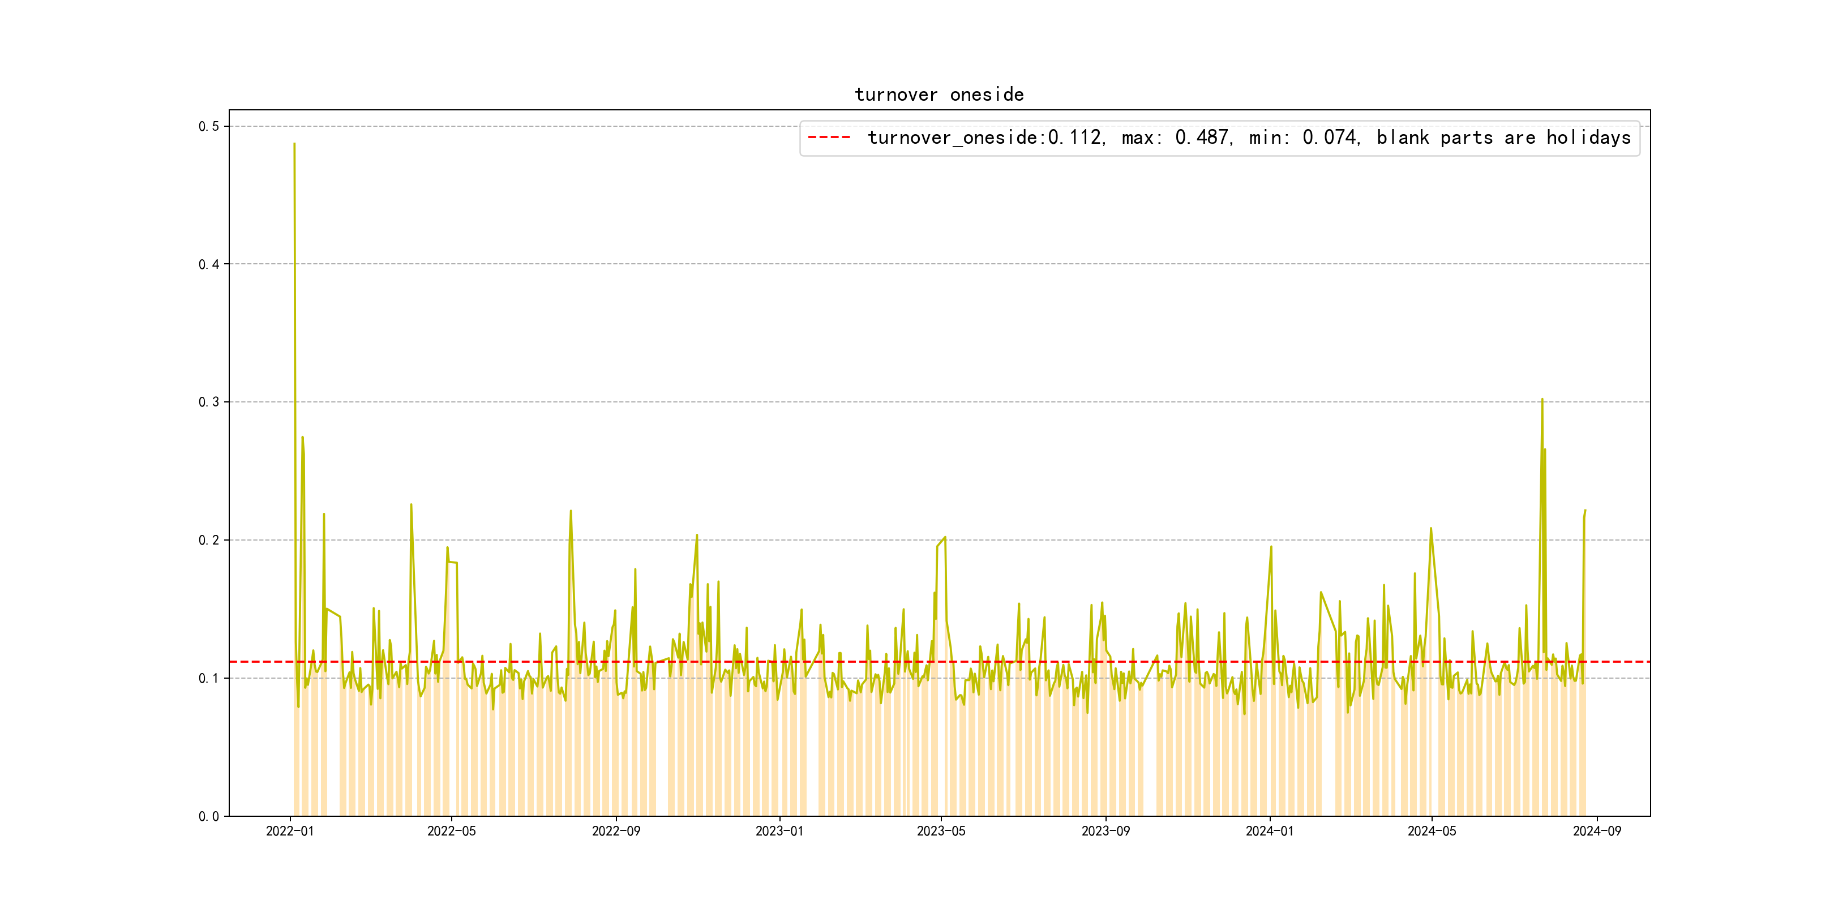Click the chart title turnover oneside
Viewport: 1834px width, 917px height.
click(x=939, y=95)
